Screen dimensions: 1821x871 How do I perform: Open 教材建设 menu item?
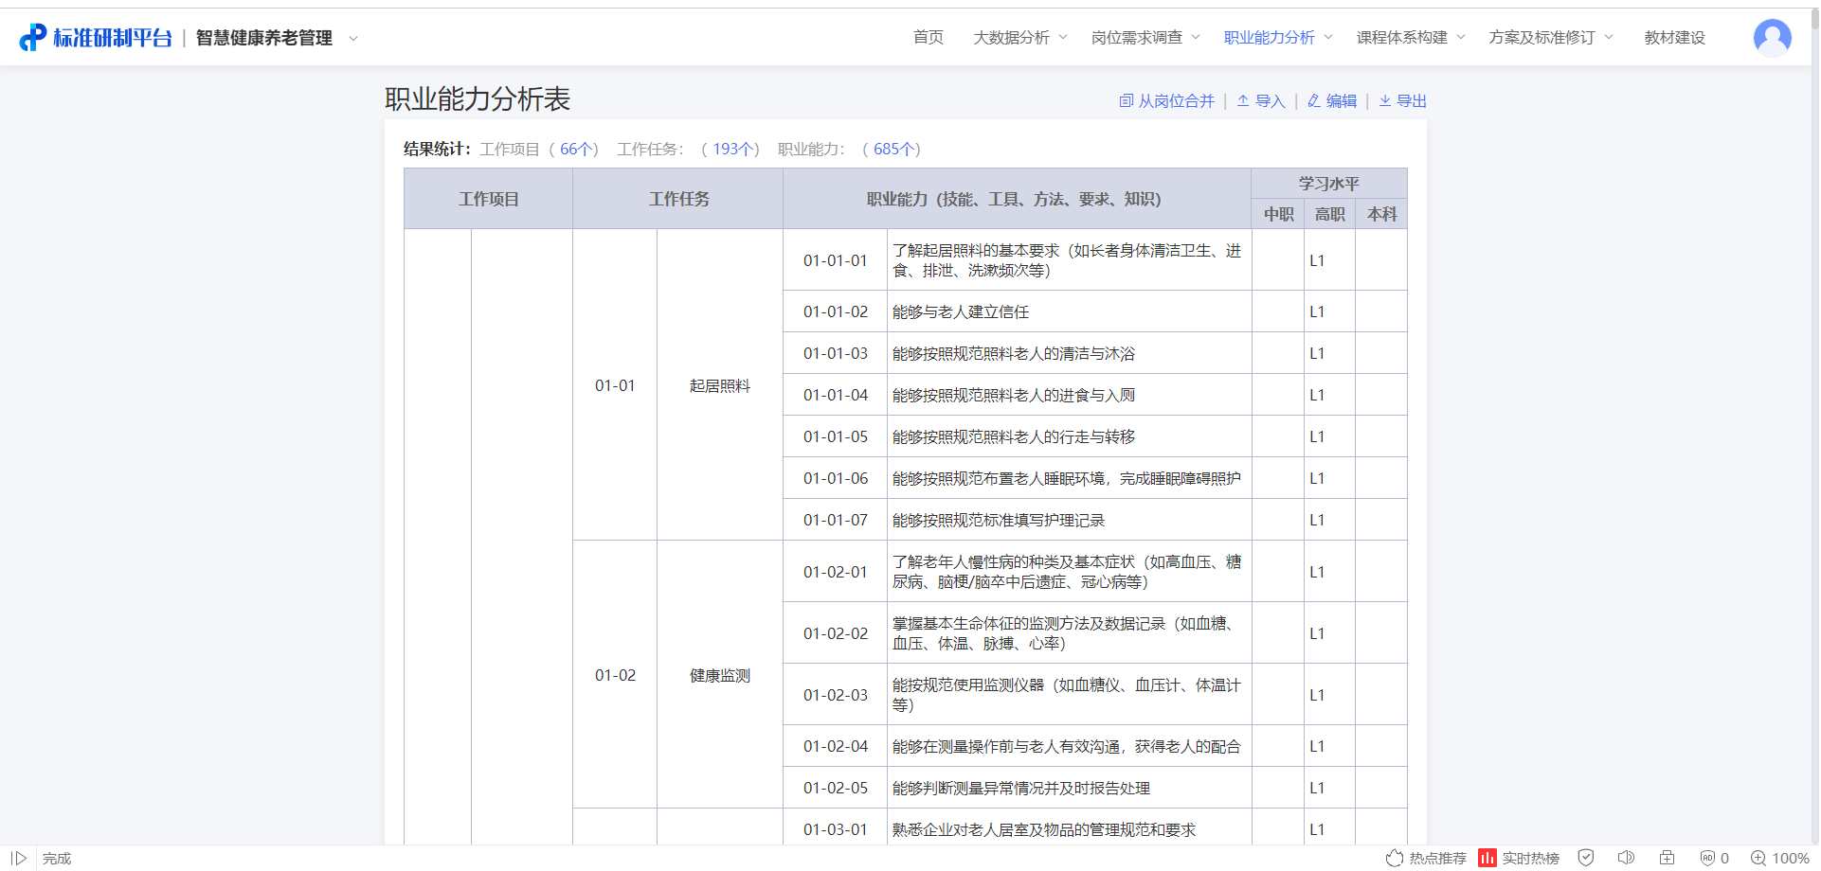pyautogui.click(x=1674, y=37)
